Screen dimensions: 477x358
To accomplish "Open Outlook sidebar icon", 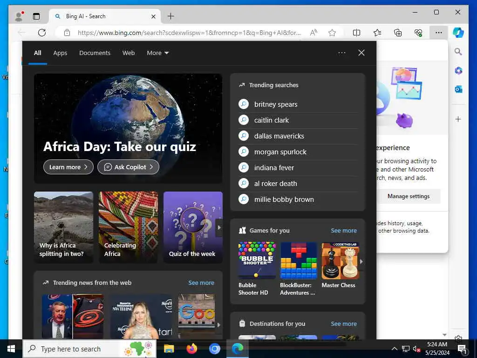I will [x=458, y=89].
